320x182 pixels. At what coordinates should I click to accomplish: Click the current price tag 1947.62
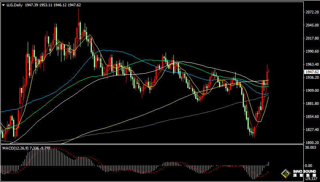coord(312,72)
